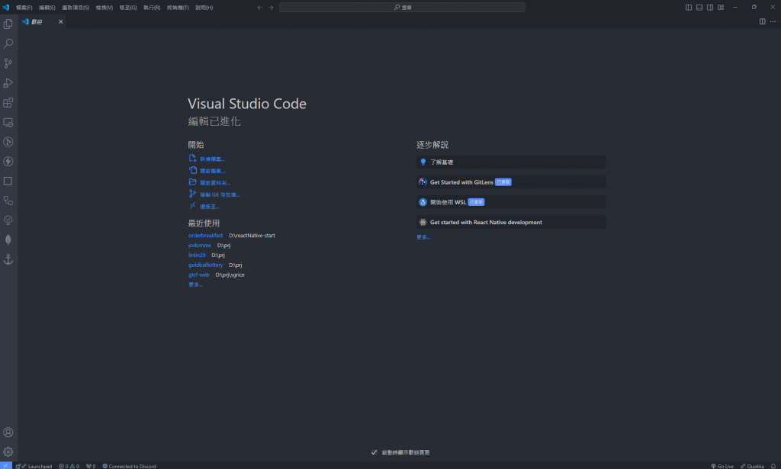The width and height of the screenshot is (781, 469).
Task: Click the 複製 Git 存放庫... link
Action: click(220, 194)
